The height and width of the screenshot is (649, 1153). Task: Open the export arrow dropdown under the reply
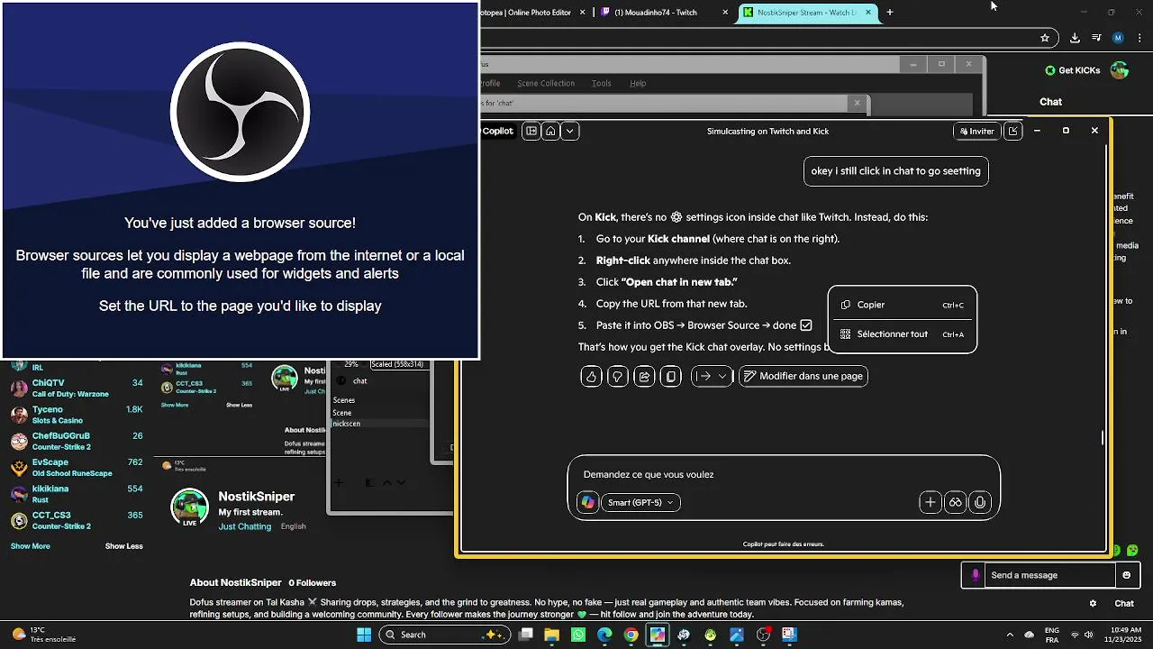pos(712,377)
